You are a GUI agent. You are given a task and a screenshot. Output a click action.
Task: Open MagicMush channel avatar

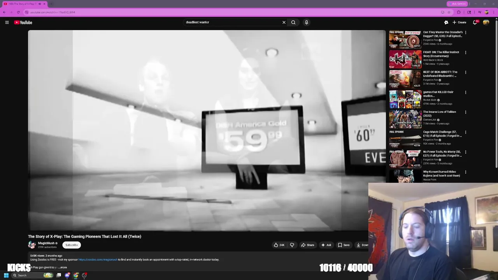32,245
